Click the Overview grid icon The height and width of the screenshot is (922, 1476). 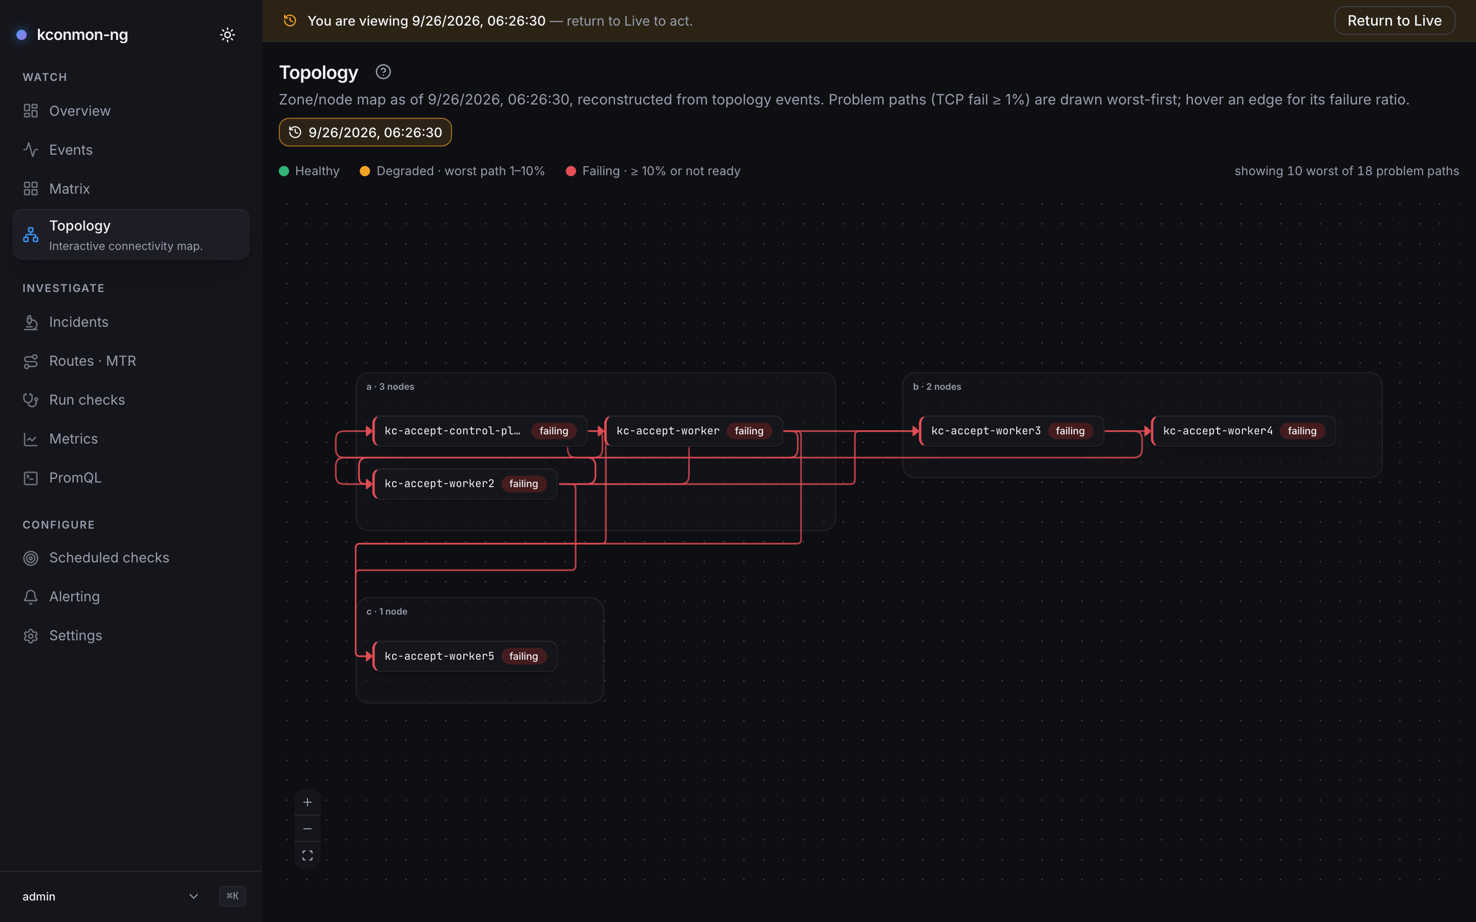pos(31,111)
